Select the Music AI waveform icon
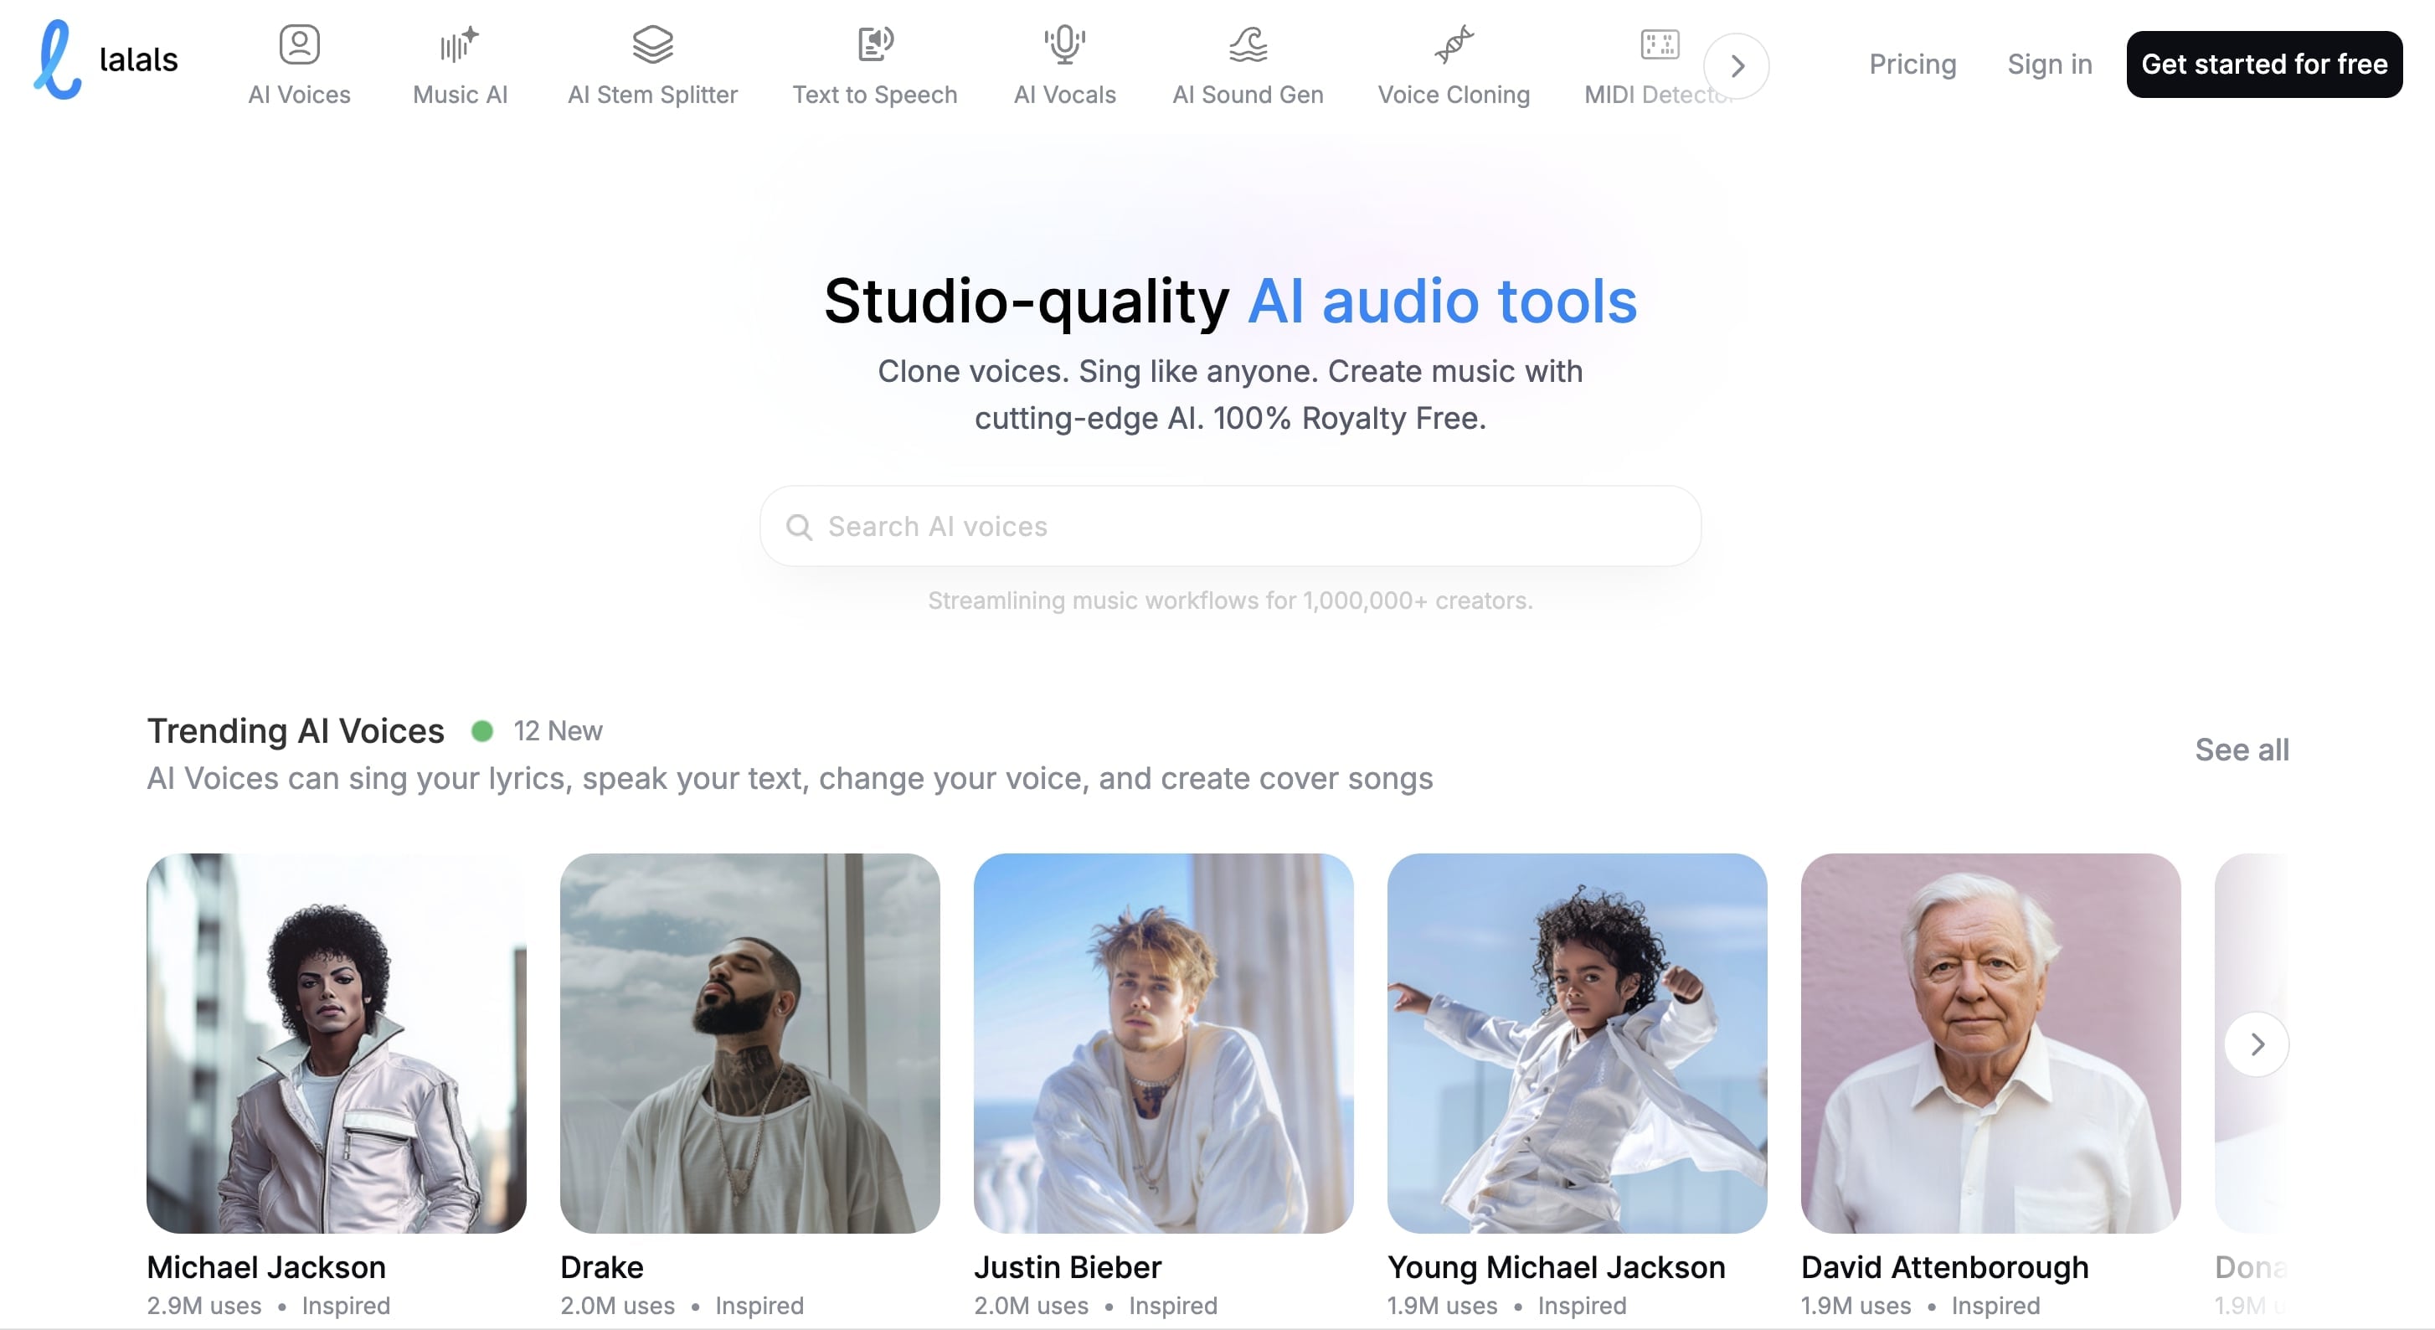The width and height of the screenshot is (2435, 1330). point(460,44)
